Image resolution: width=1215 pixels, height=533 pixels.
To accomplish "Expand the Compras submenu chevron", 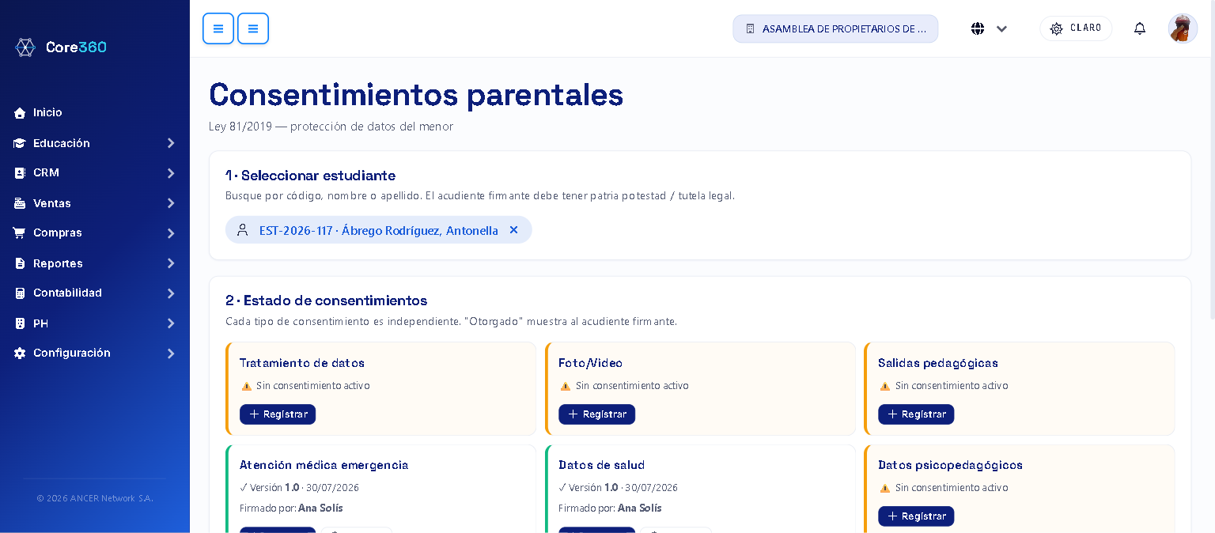I will click(171, 233).
